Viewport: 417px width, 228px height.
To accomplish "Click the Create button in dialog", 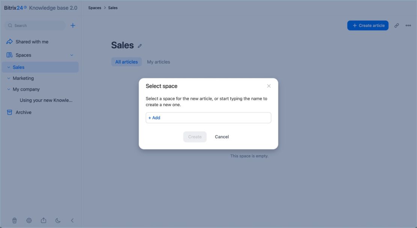I will (195, 137).
